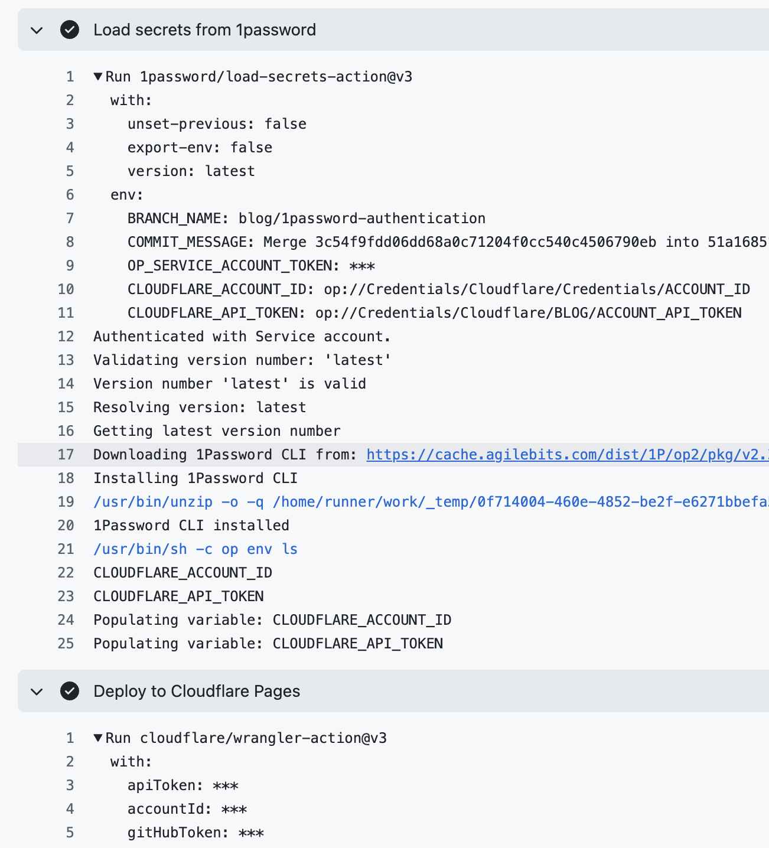
Task: Collapse the Run 1password/load-secrets-action@v3 group
Action: [97, 76]
